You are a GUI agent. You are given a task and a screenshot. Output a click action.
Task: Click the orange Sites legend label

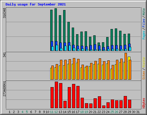(144, 75)
